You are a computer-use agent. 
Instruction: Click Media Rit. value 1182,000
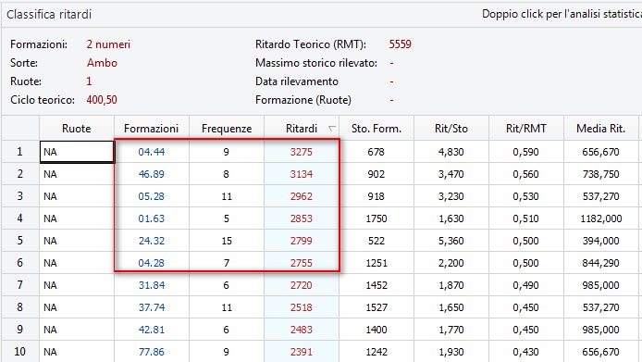600,218
